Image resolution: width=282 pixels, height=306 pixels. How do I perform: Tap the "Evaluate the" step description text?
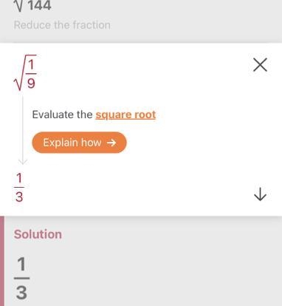tap(62, 115)
